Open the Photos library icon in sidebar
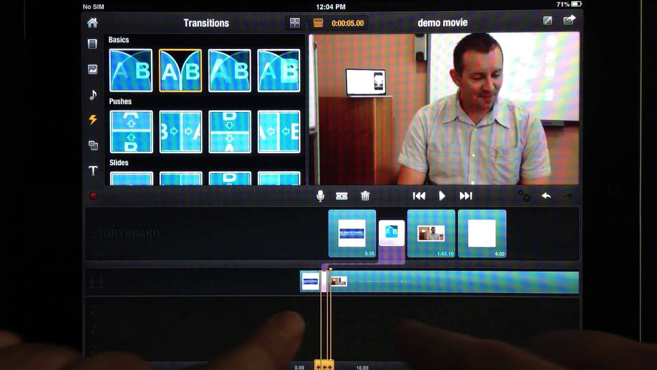 pos(92,69)
